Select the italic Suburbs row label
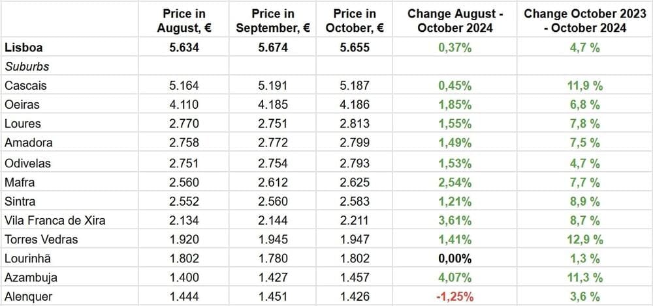Viewport: 653px width, 306px height. tap(27, 66)
